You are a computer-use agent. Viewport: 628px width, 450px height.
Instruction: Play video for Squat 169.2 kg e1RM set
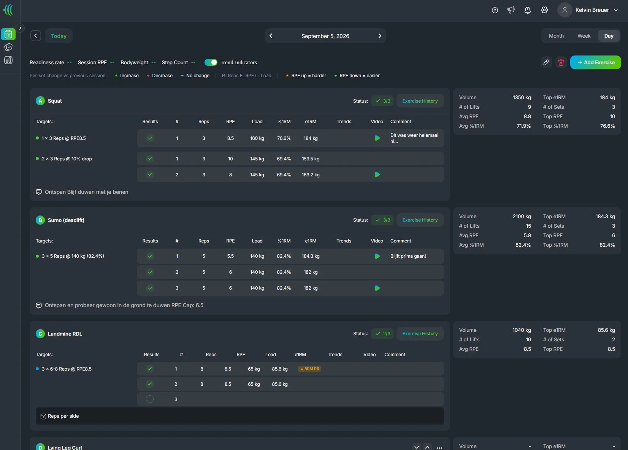(377, 174)
